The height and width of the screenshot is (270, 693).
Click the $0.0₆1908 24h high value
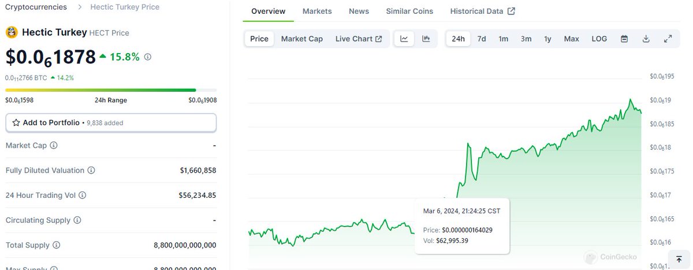(x=203, y=100)
